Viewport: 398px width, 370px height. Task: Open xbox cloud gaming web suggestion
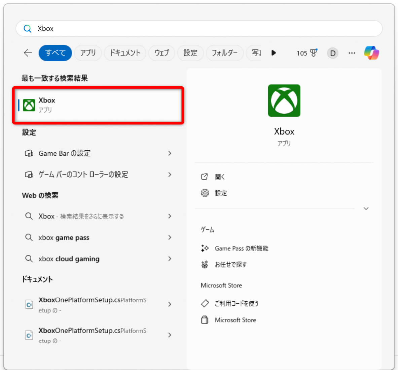(x=98, y=258)
